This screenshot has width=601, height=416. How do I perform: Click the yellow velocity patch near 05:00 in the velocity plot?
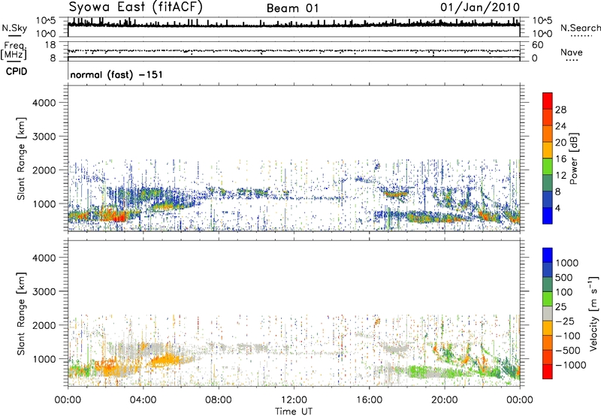pos(165,361)
